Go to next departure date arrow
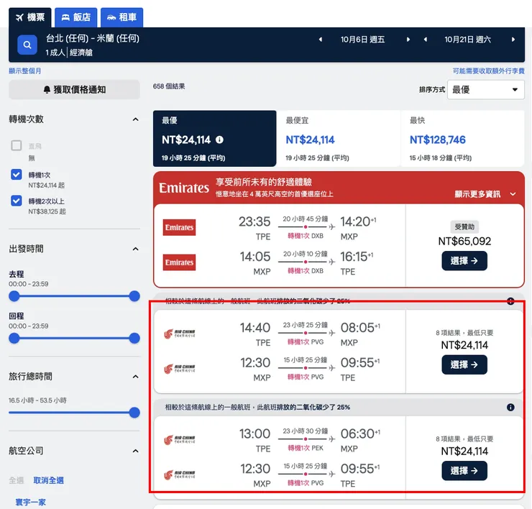The image size is (532, 509). click(x=408, y=40)
